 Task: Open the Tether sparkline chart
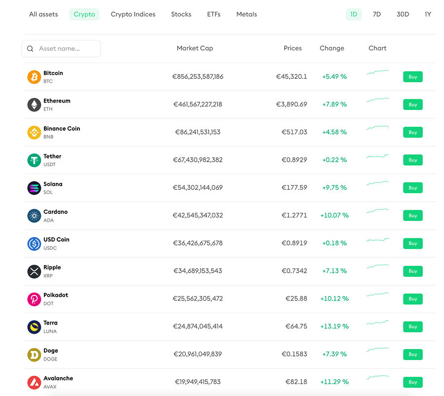(377, 156)
